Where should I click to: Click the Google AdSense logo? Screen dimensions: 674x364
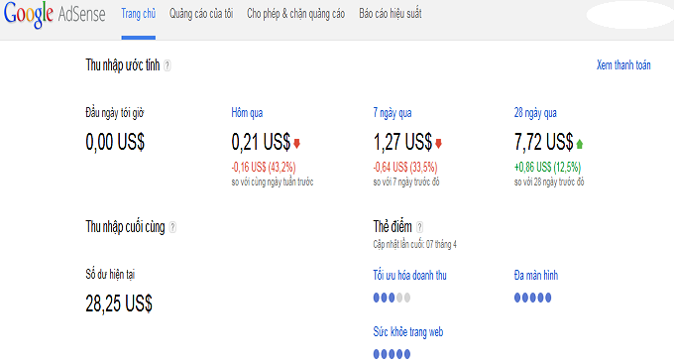click(55, 15)
